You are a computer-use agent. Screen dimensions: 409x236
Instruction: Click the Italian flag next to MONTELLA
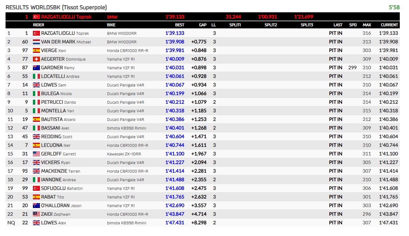(36, 111)
